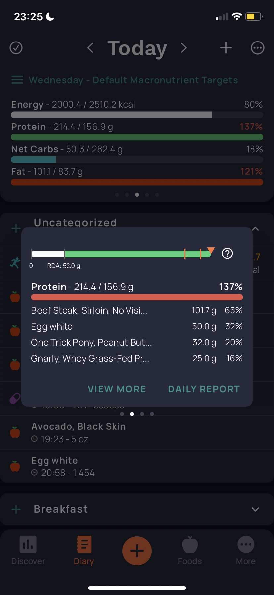Open hamburger menu for macronutrient targets

(17, 80)
